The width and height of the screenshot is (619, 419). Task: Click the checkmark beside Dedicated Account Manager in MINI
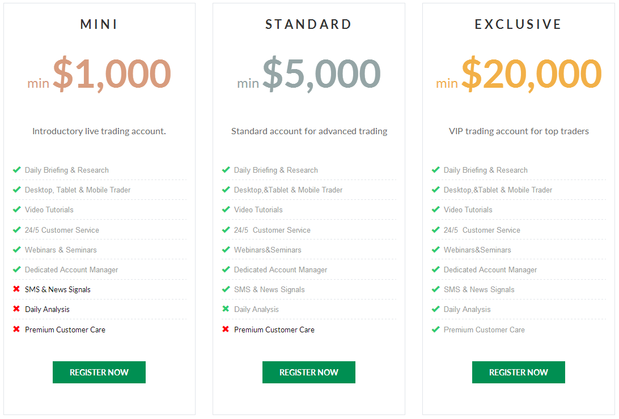pos(16,270)
